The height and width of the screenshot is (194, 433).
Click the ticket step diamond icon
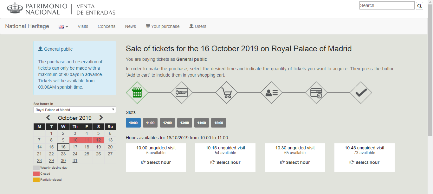tap(182, 92)
